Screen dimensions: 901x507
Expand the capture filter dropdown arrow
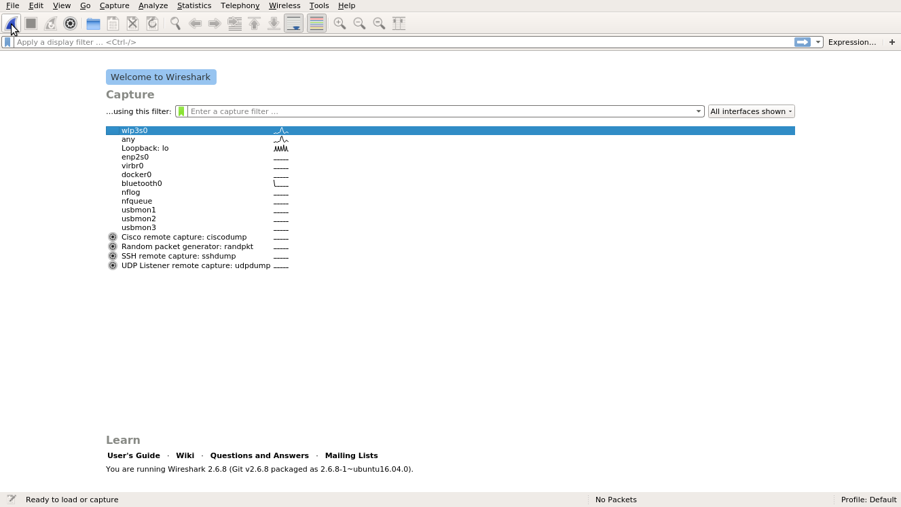699,111
